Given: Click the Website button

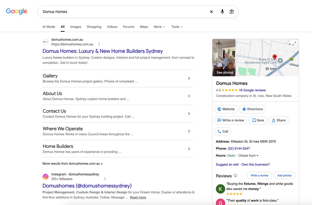Looking at the screenshot, I should [226, 109].
